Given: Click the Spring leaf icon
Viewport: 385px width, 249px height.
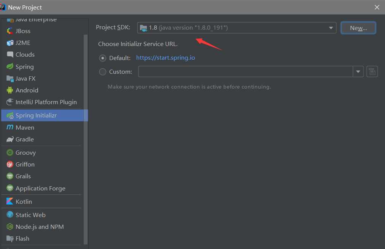Looking at the screenshot, I should tap(10, 66).
